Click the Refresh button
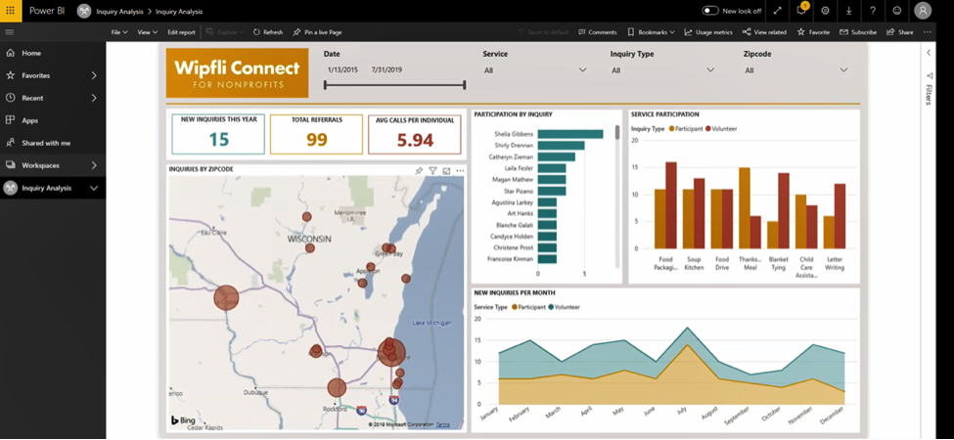 point(268,32)
